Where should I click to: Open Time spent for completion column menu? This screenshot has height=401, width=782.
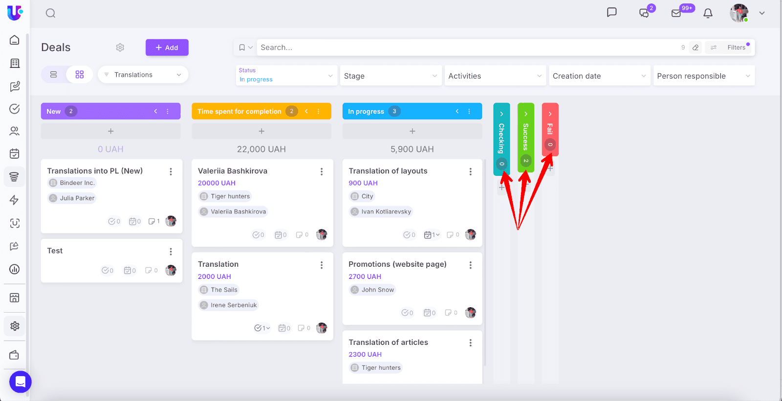(x=319, y=111)
